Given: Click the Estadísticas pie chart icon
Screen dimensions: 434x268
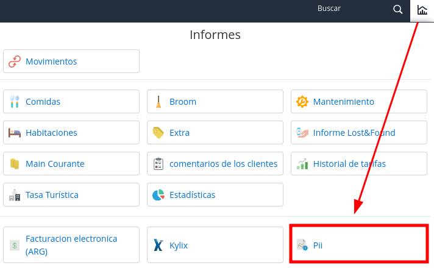Looking at the screenshot, I should 158,195.
